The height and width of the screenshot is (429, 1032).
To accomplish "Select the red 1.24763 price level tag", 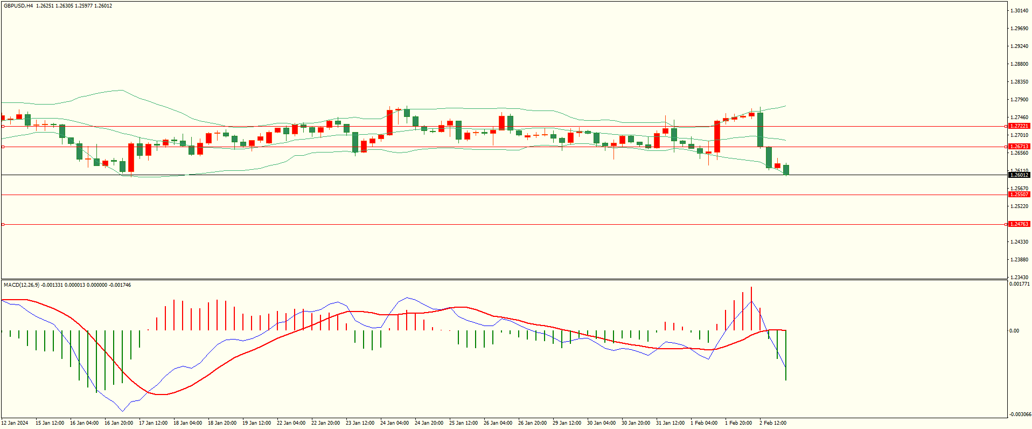I will pos(1019,224).
